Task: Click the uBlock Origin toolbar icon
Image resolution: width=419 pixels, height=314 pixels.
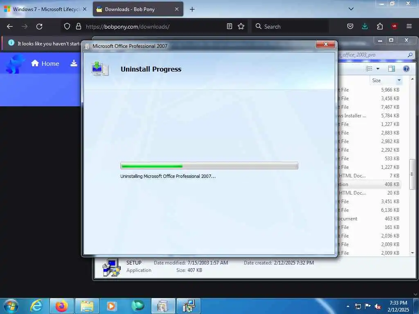Action: (x=394, y=26)
